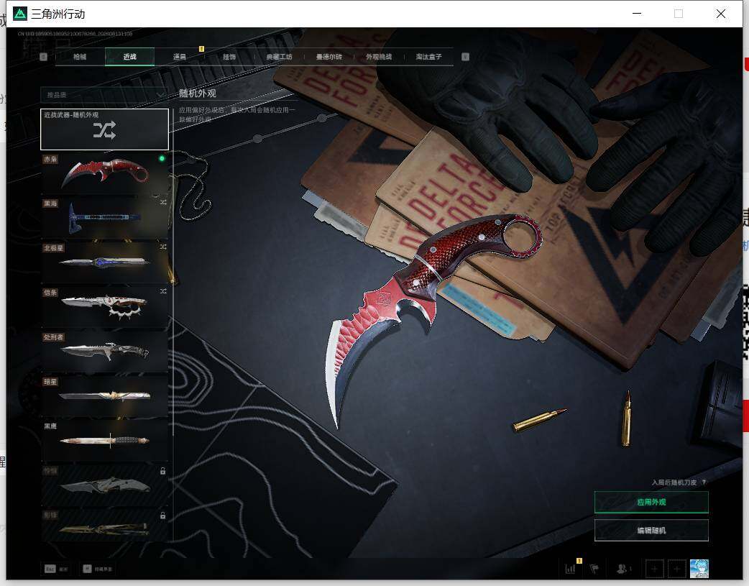Open the 道具 tab

click(180, 57)
